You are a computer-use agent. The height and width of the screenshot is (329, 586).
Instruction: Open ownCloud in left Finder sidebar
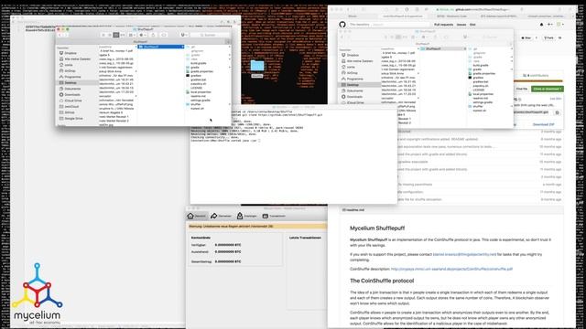[x=71, y=107]
